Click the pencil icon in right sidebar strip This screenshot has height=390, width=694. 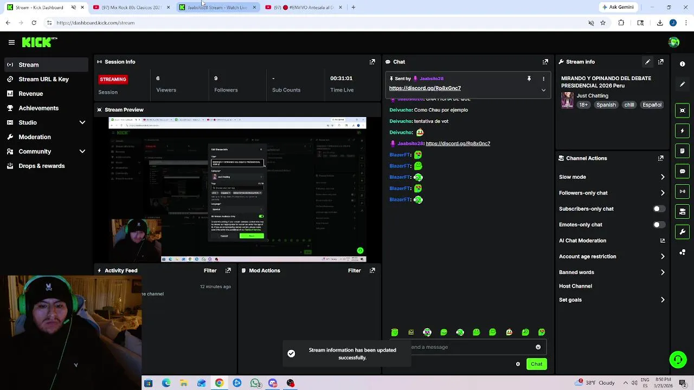[683, 84]
